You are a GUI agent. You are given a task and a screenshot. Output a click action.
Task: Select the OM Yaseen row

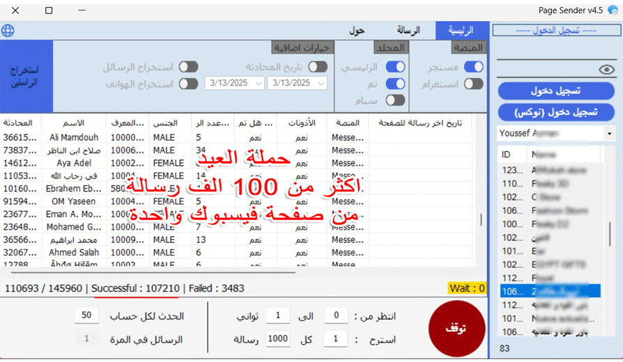[237, 201]
